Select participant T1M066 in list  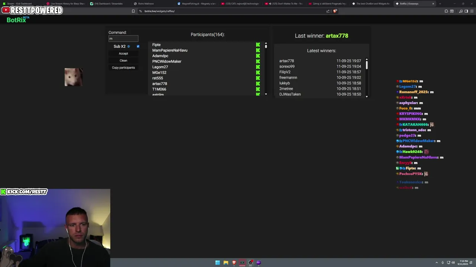[x=159, y=89]
